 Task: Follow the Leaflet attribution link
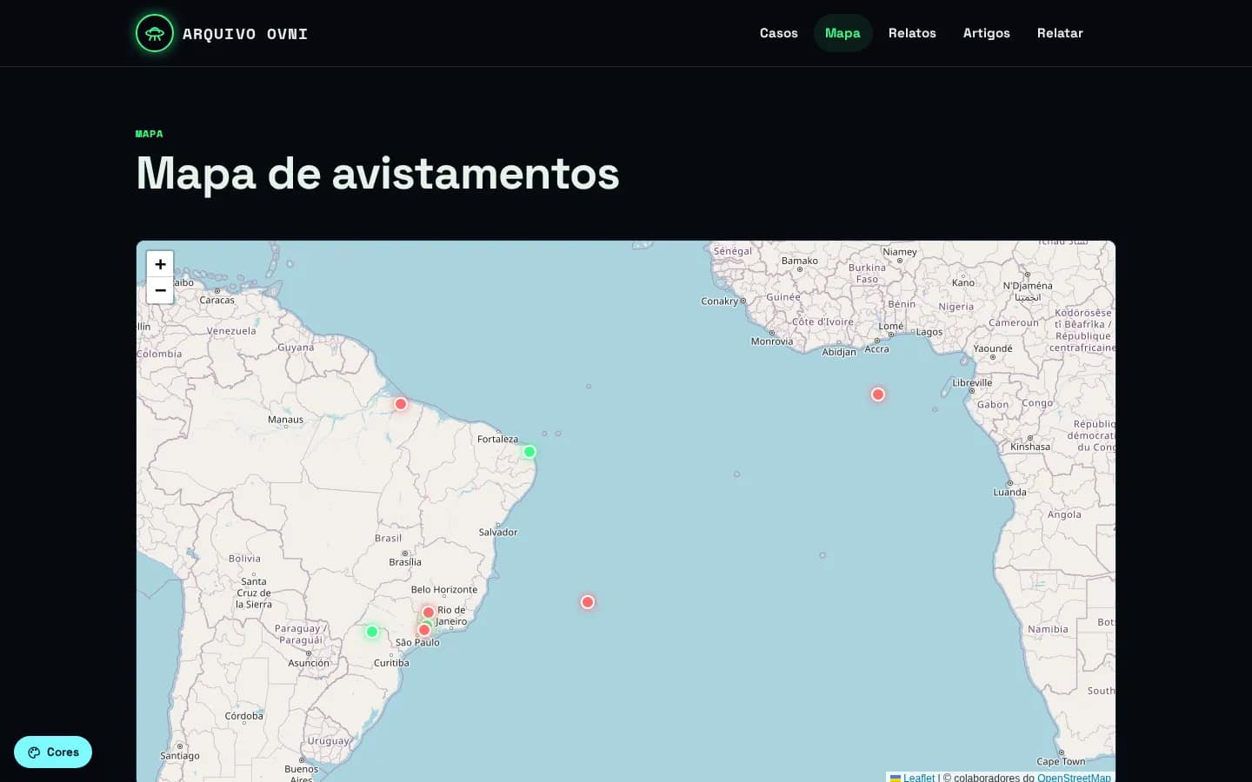click(918, 778)
